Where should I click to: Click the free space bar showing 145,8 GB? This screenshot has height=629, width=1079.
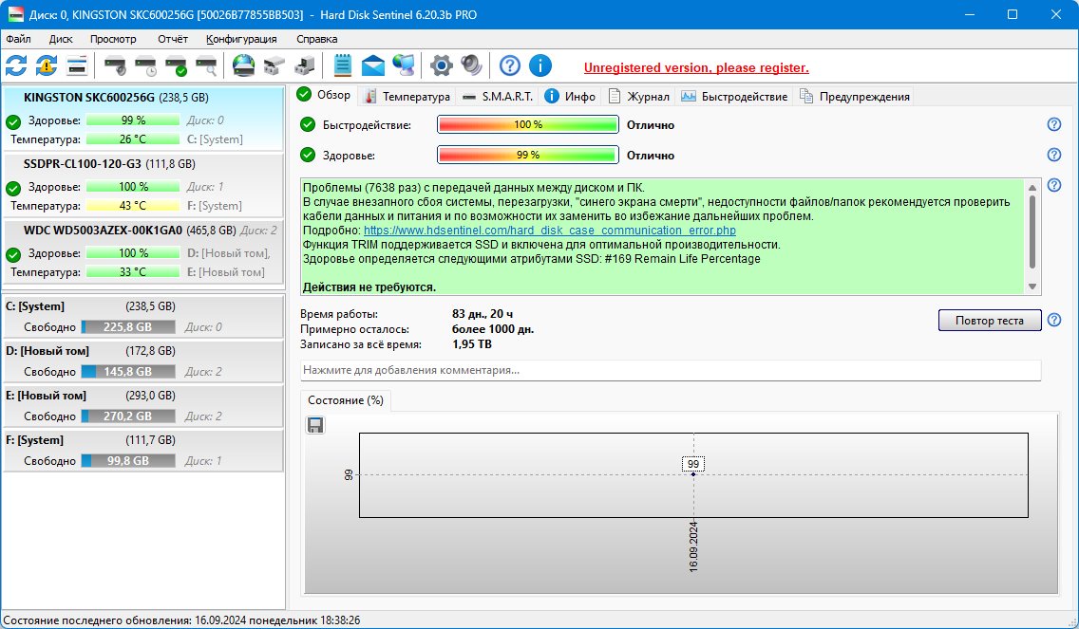(x=128, y=372)
